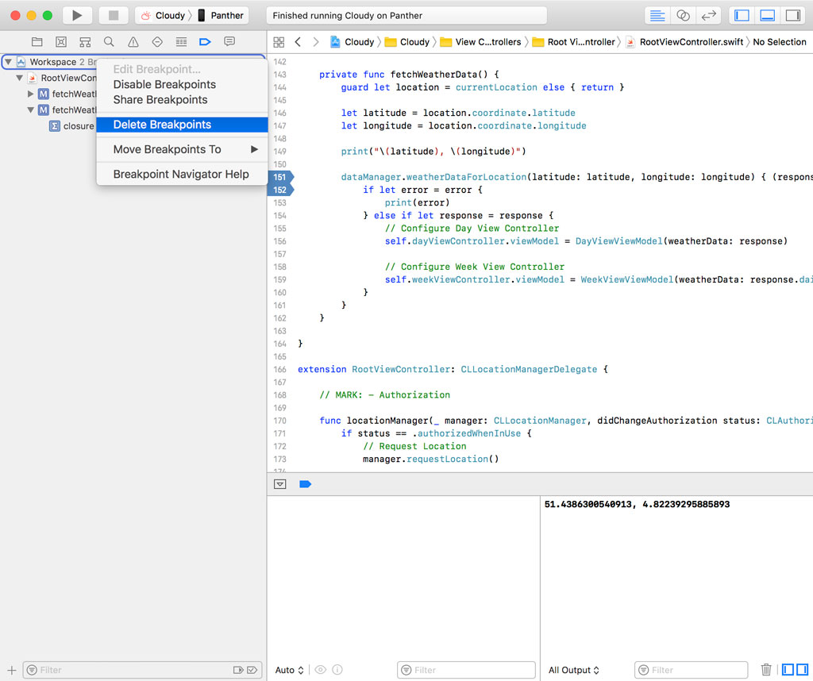This screenshot has width=813, height=681.
Task: Collapse the Workspace item in the breakpoint navigator
Action: 9,62
